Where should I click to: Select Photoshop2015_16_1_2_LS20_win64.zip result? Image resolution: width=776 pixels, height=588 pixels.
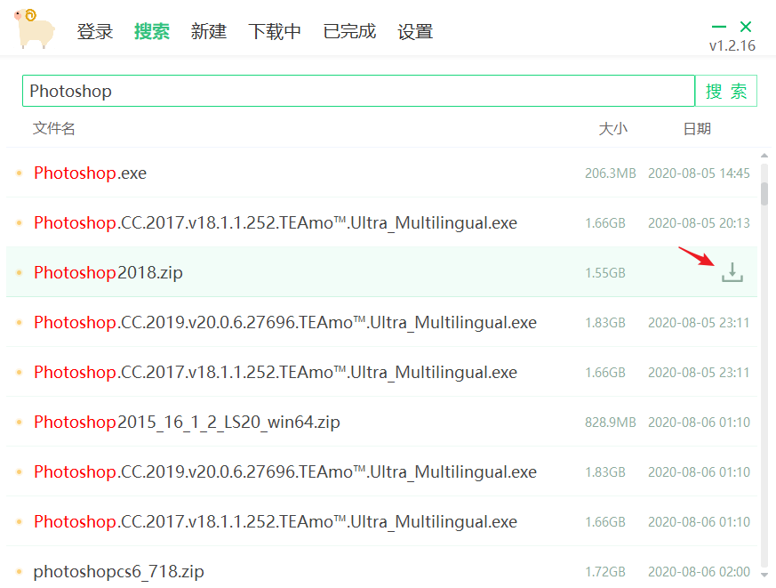click(381, 422)
